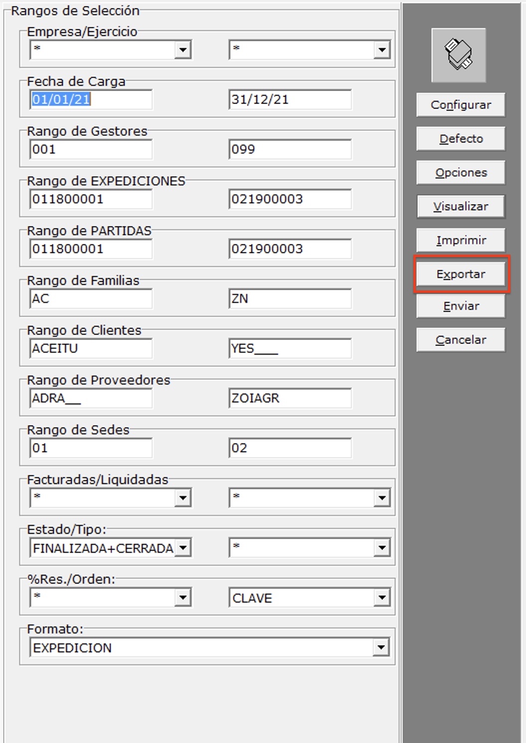Expand the first Facturadas/Liquidadas dropdown
Viewport: 526px width, 743px height.
183,498
